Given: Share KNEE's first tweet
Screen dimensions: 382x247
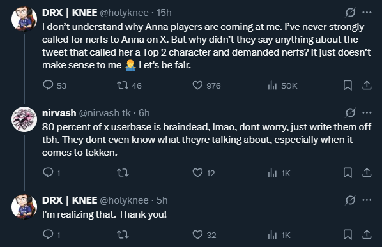Looking at the screenshot, I should click(367, 86).
